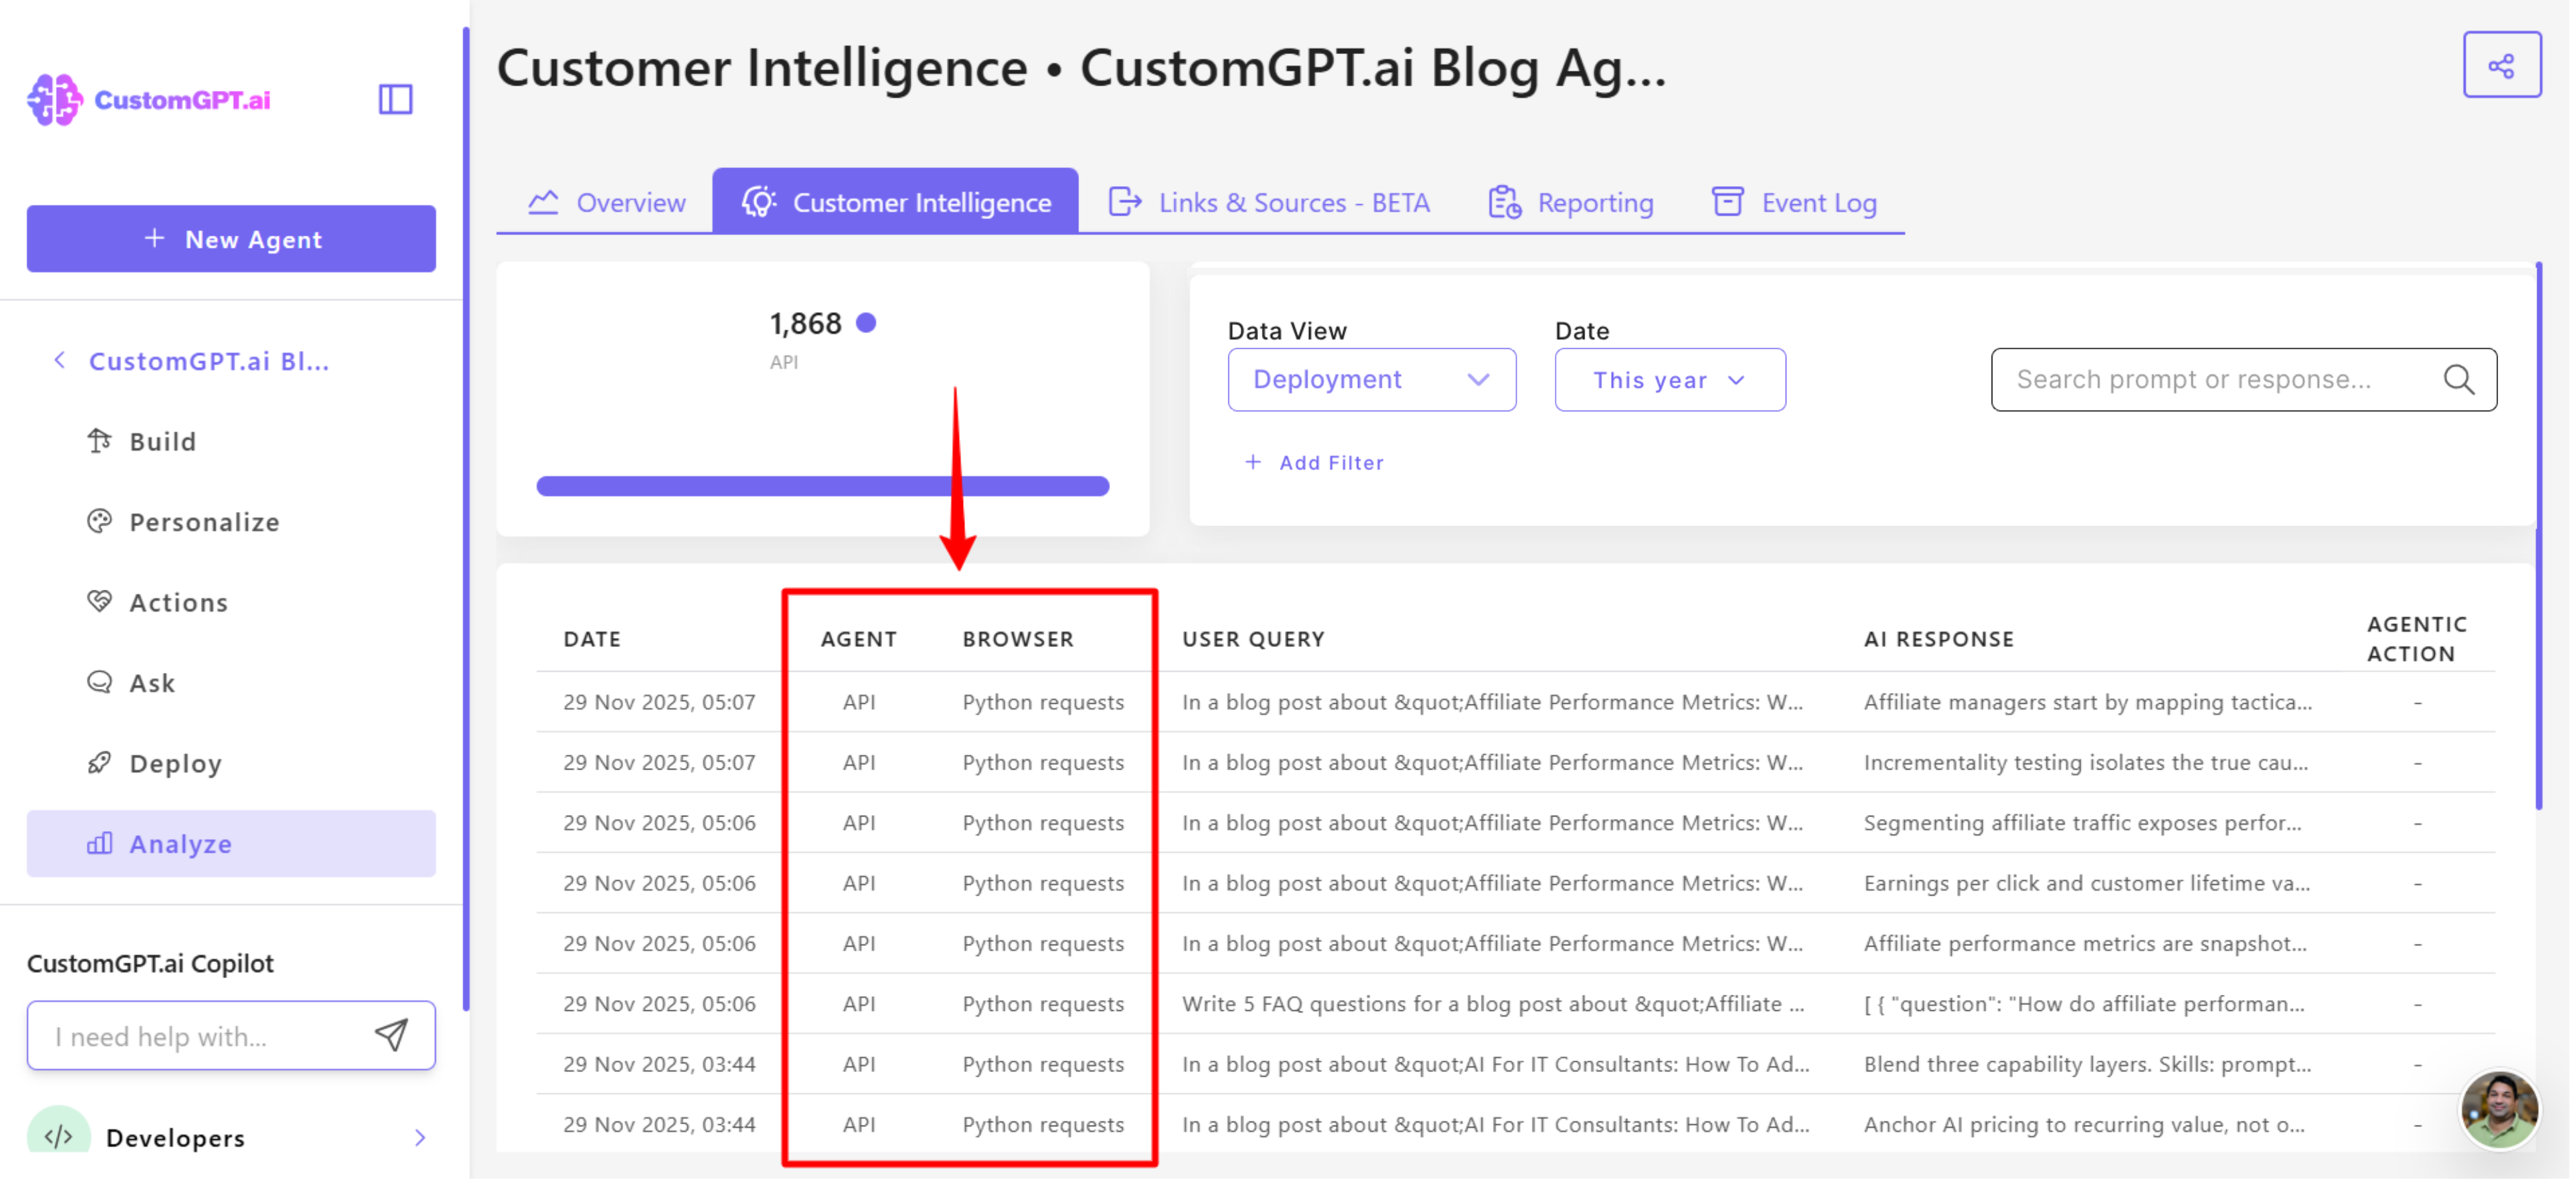Image resolution: width=2576 pixels, height=1179 pixels.
Task: Go back using CustomGPT.ai Bl... chevron
Action: tap(60, 361)
